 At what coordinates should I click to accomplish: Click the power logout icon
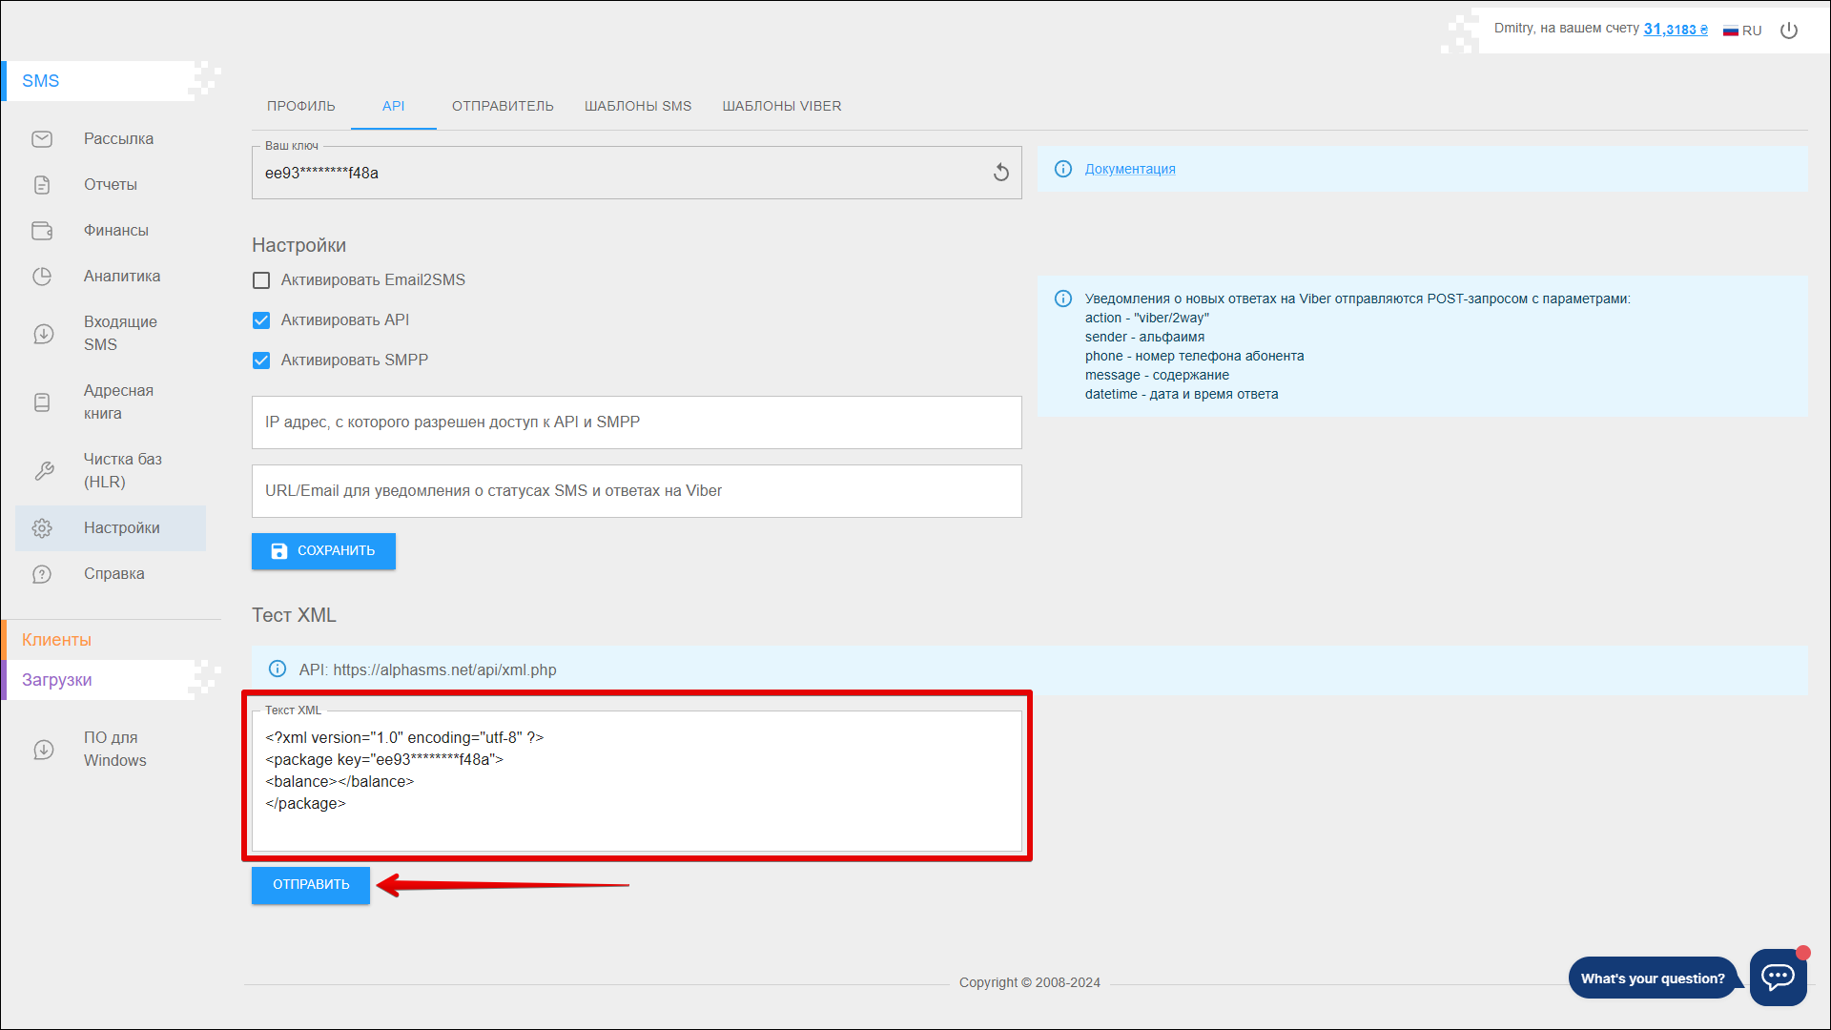1789,31
